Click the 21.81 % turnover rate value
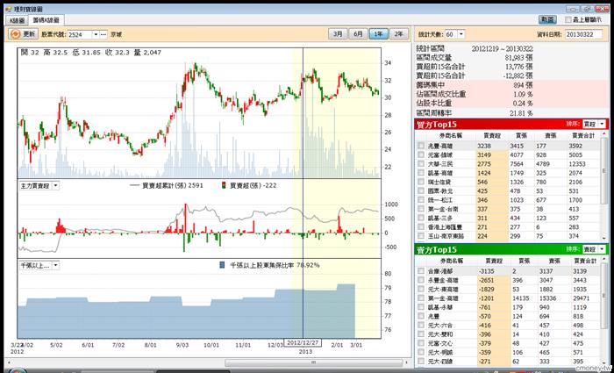 pos(519,113)
